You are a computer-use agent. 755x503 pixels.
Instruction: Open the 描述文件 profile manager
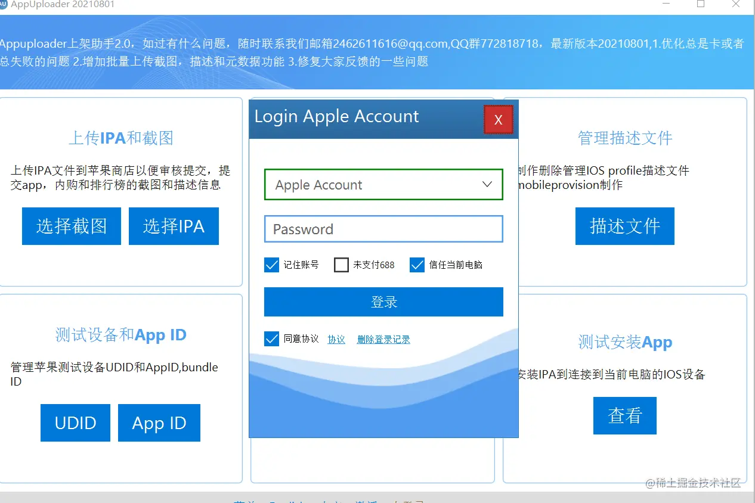(x=624, y=226)
